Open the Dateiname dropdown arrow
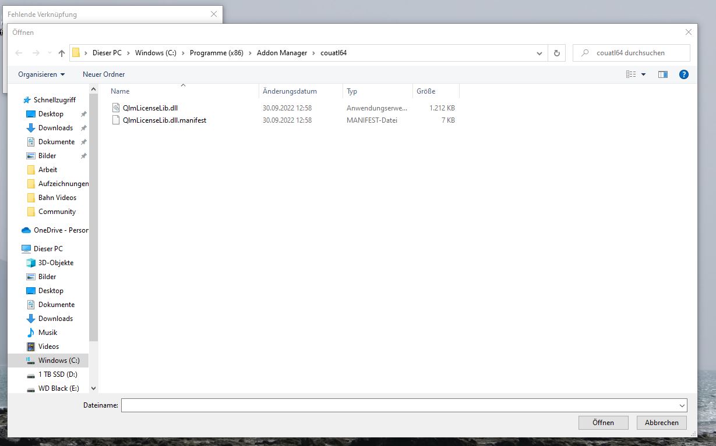Image resolution: width=716 pixels, height=446 pixels. click(x=682, y=405)
